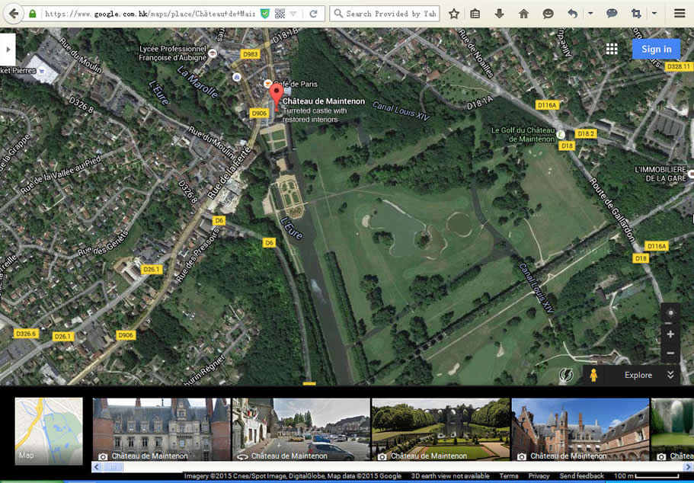Show my location on the map

pos(670,313)
